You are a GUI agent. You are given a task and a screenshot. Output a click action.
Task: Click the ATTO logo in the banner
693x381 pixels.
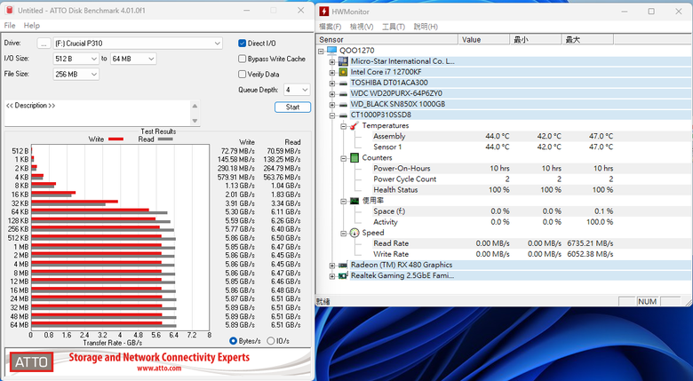pos(31,362)
